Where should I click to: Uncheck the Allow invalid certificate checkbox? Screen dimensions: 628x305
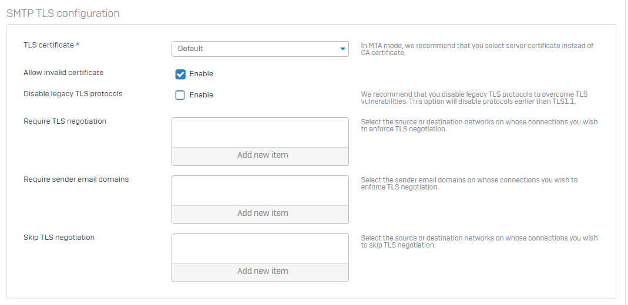point(180,74)
